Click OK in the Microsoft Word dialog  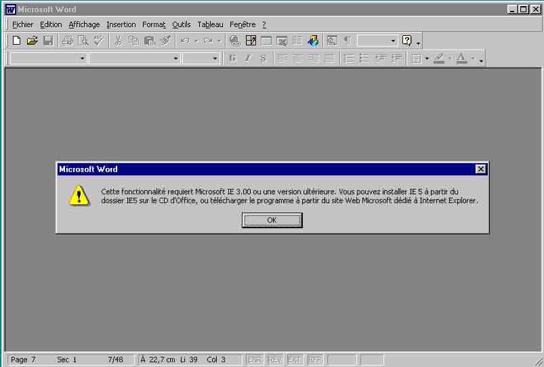[x=272, y=220]
